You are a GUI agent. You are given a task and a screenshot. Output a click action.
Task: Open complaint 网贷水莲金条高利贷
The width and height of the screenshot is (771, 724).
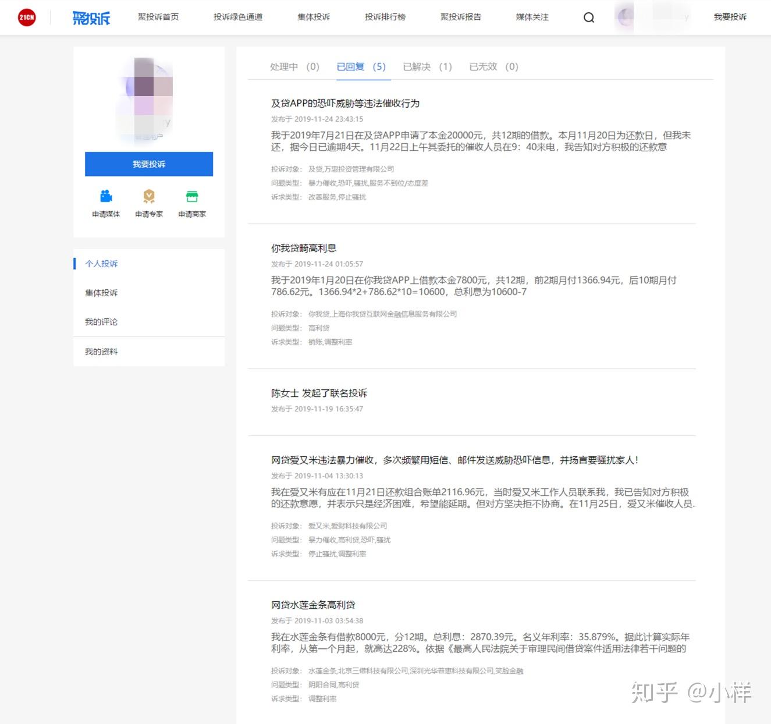tap(313, 605)
